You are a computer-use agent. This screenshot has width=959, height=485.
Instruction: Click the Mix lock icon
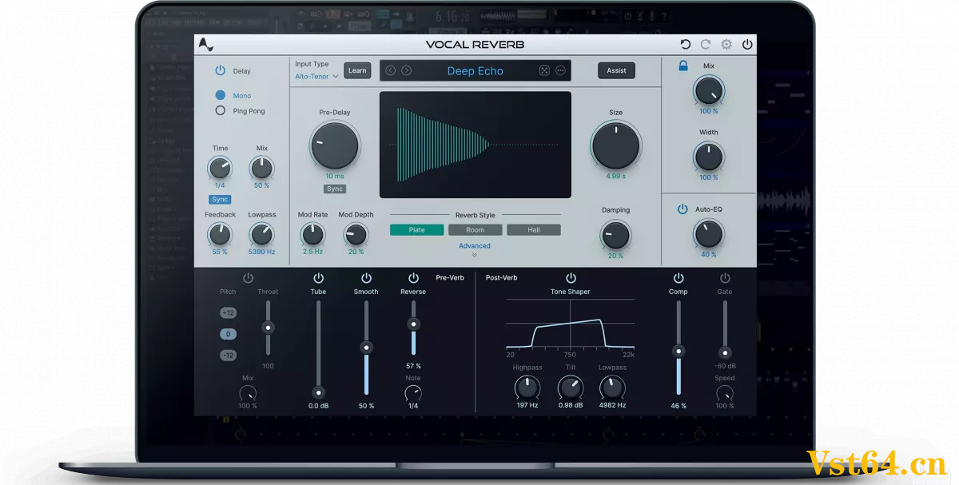pos(683,66)
